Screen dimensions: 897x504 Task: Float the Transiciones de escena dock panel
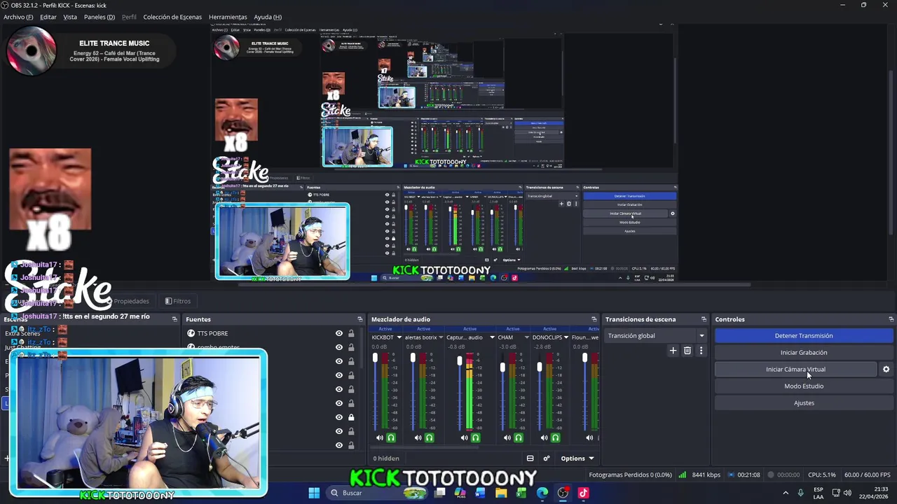click(x=703, y=319)
